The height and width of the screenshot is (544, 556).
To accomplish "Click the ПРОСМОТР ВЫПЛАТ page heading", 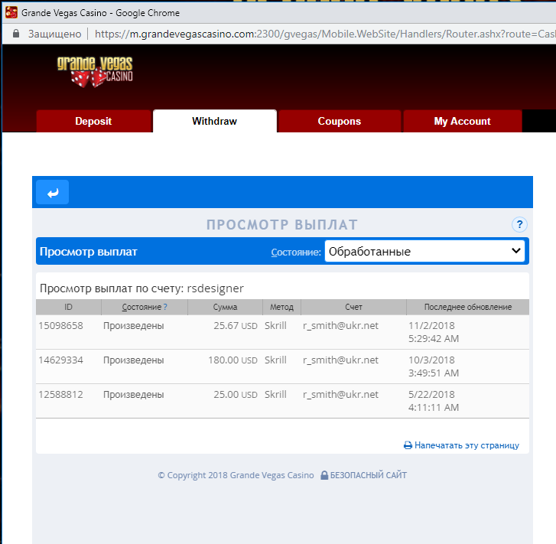I will coord(282,225).
